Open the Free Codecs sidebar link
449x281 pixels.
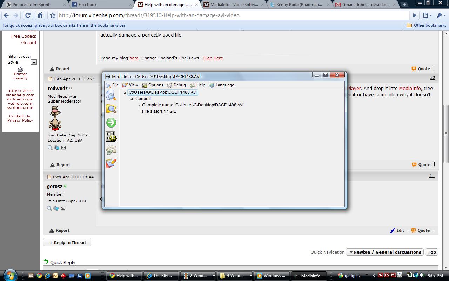point(24,36)
